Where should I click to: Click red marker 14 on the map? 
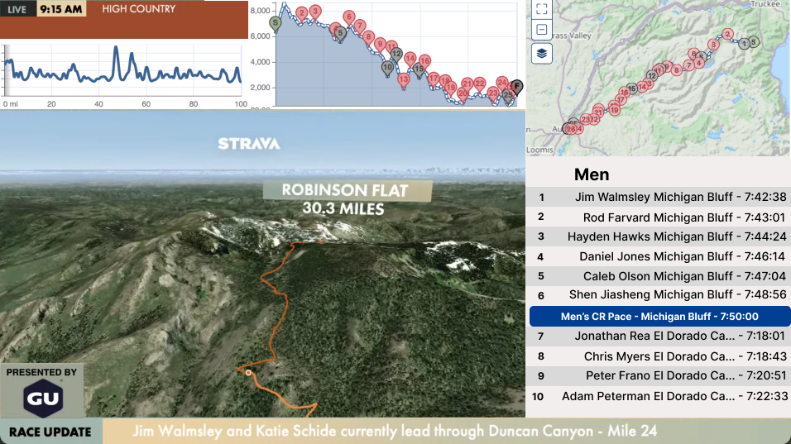pos(642,87)
